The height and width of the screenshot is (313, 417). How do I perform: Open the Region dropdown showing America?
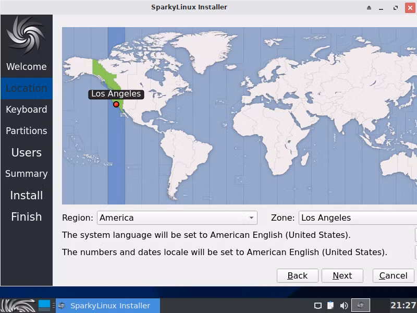[177, 218]
